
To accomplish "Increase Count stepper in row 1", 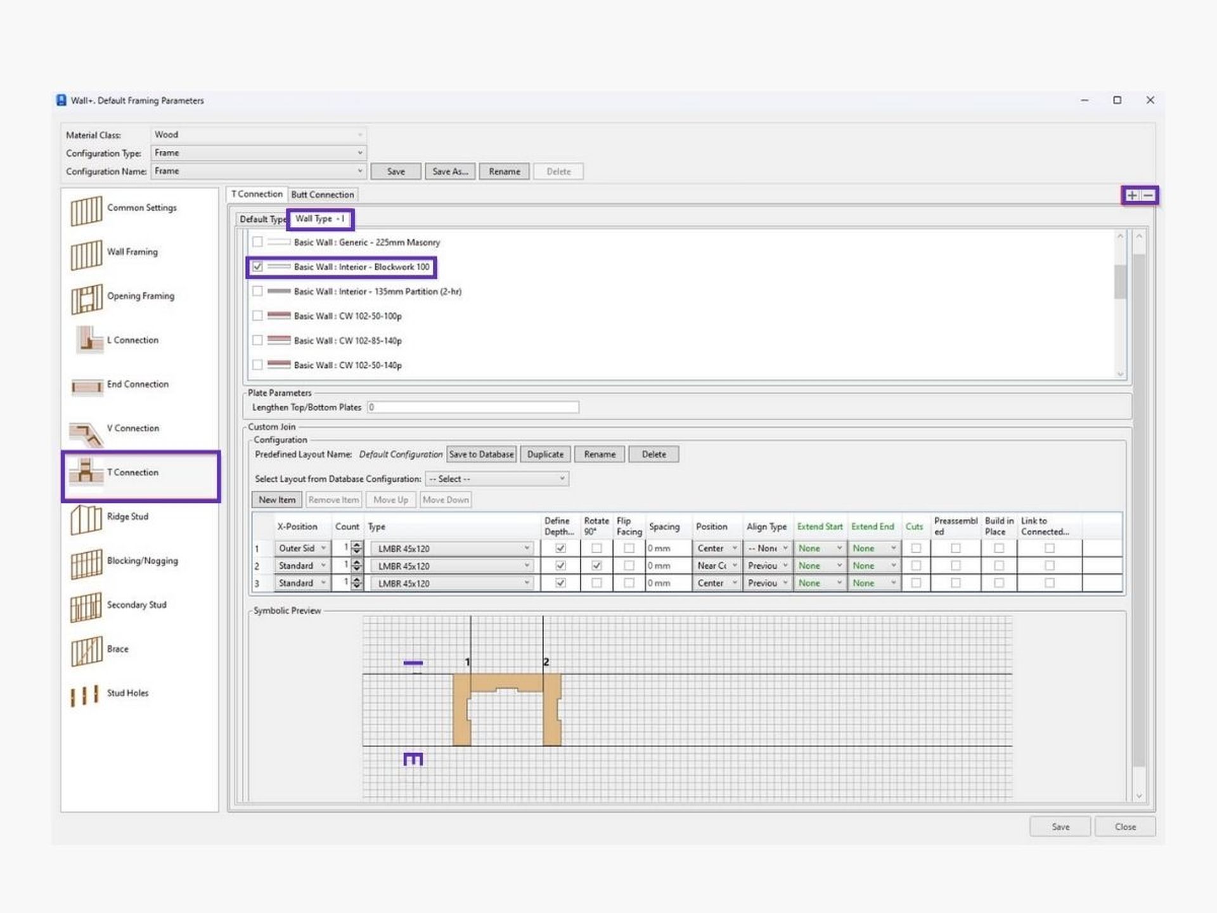I will pos(357,545).
